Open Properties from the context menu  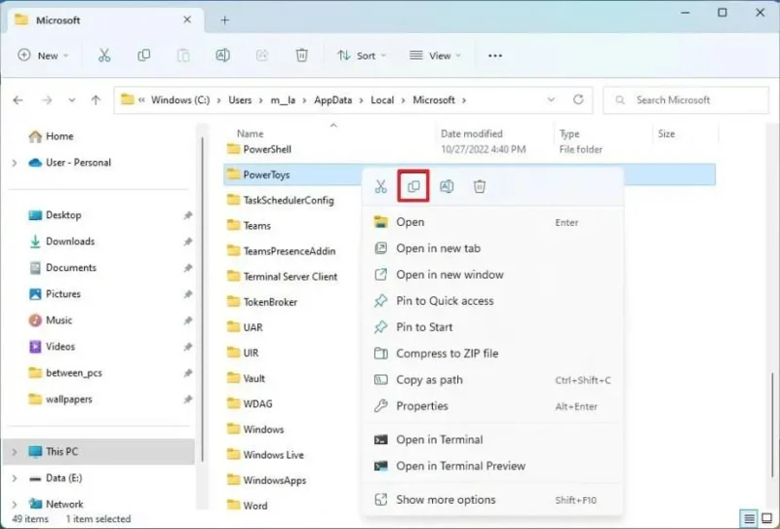493,406
